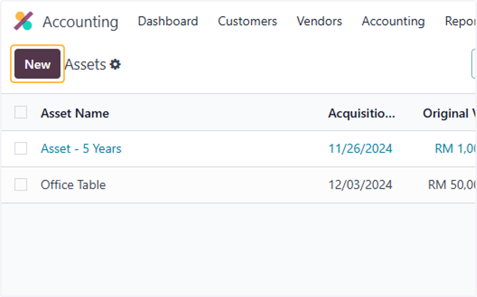Open the Accounting top menu item
This screenshot has width=477, height=297.
click(x=393, y=21)
